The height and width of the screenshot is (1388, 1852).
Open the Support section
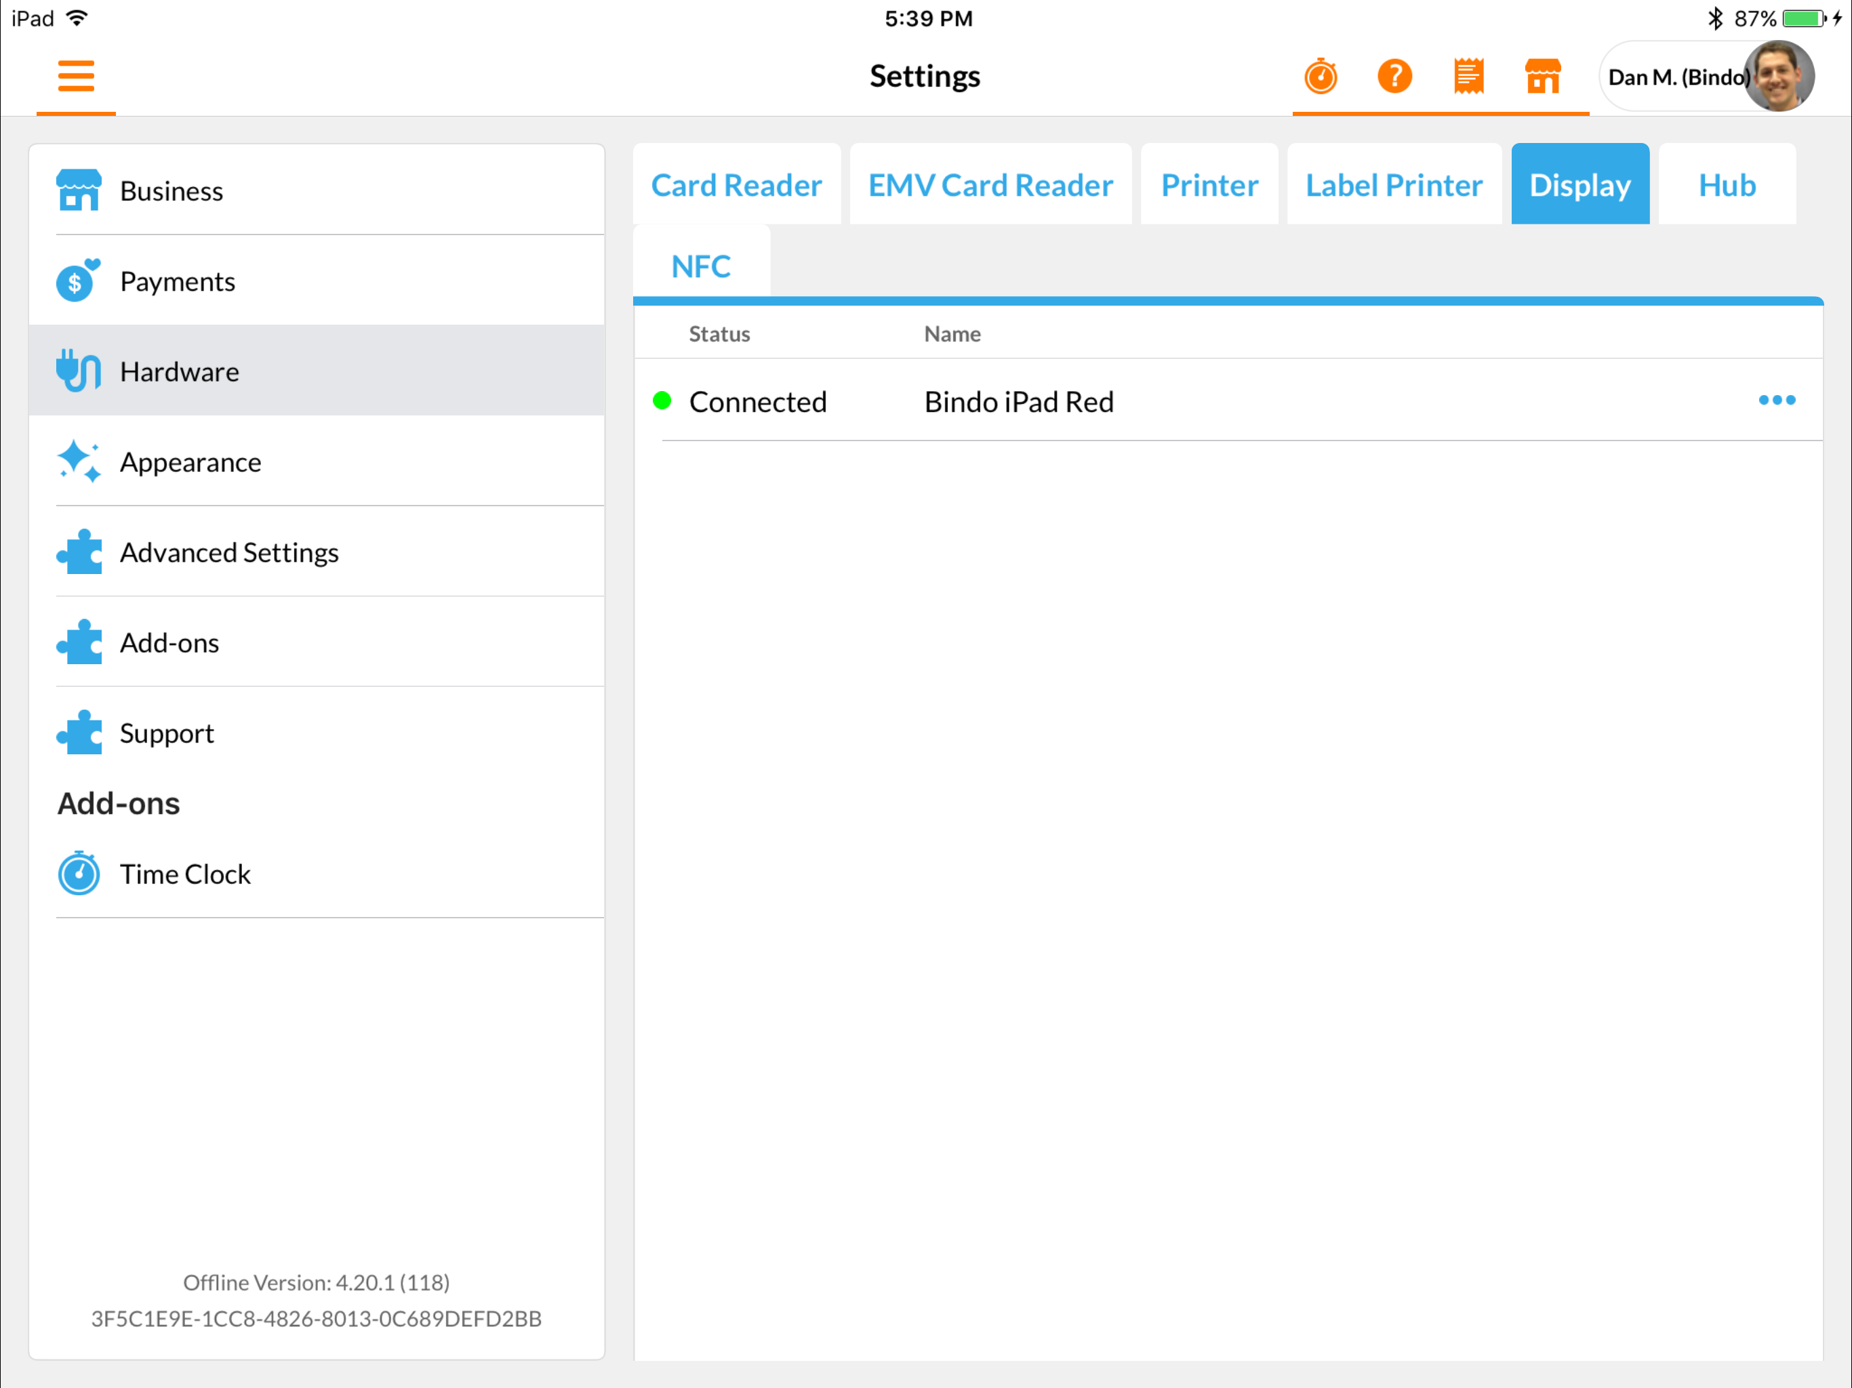pyautogui.click(x=167, y=733)
